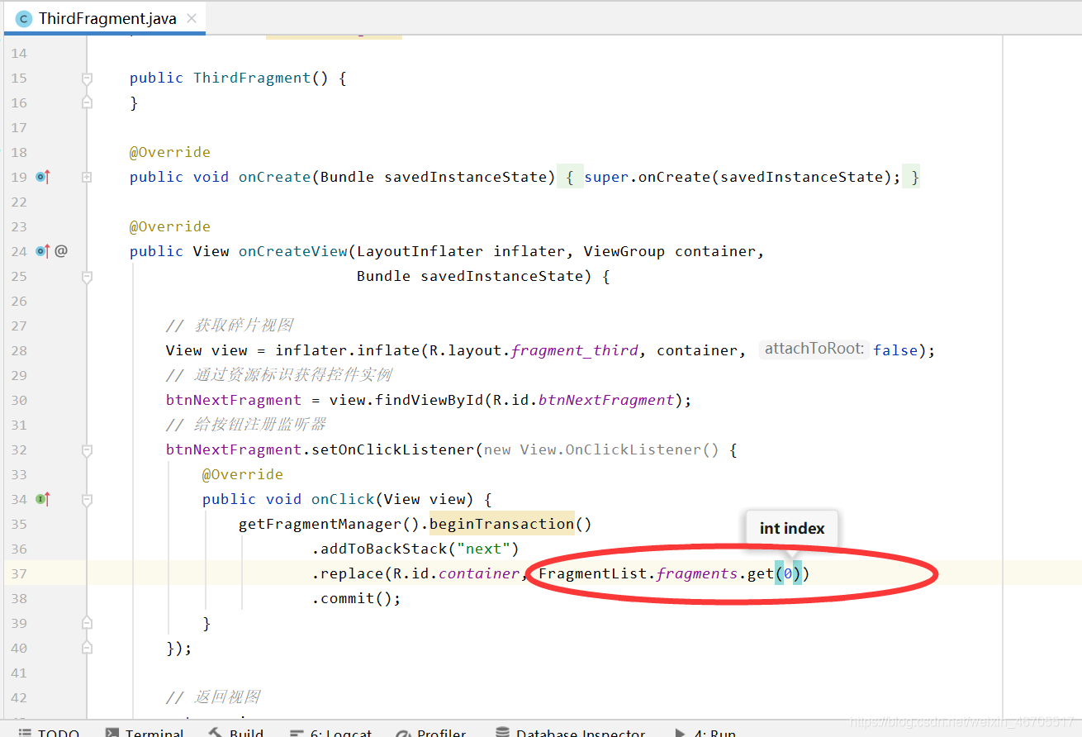The height and width of the screenshot is (737, 1082).
Task: Click the fragments field reference on line 37
Action: [697, 573]
